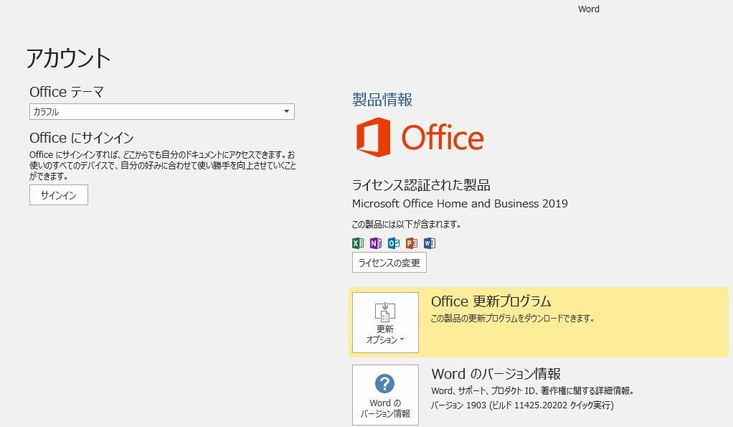Image resolution: width=733 pixels, height=427 pixels.
Task: Click the アカウント page title
Action: [x=68, y=58]
